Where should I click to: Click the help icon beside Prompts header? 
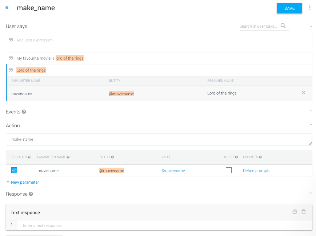[x=260, y=157]
